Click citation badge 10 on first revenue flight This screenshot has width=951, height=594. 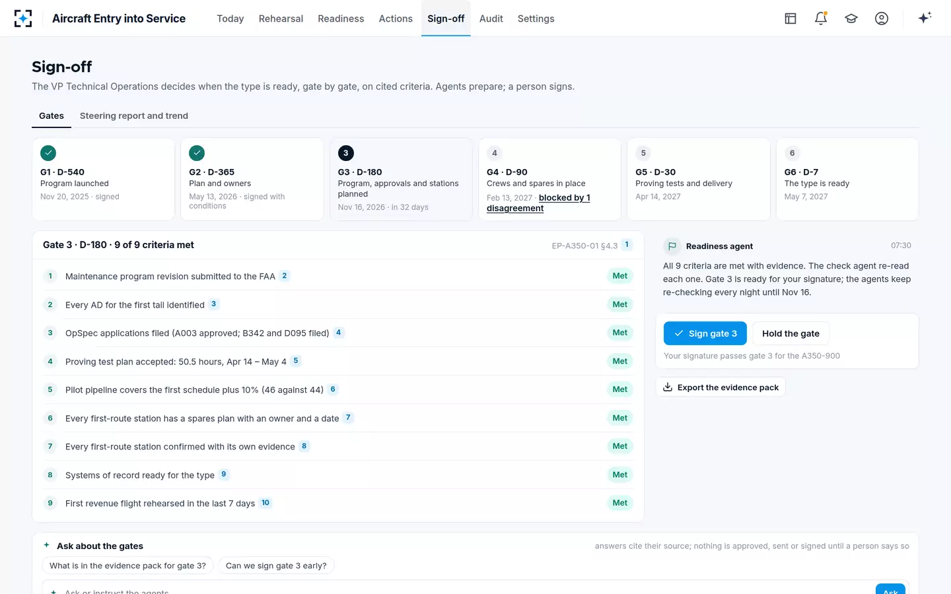tap(265, 503)
